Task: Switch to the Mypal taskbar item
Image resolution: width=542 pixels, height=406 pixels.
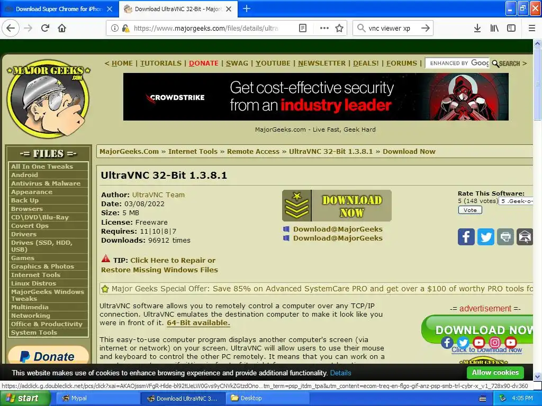Action: [97, 398]
